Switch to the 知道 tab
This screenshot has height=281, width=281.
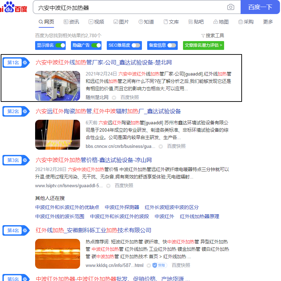[x=146, y=22]
